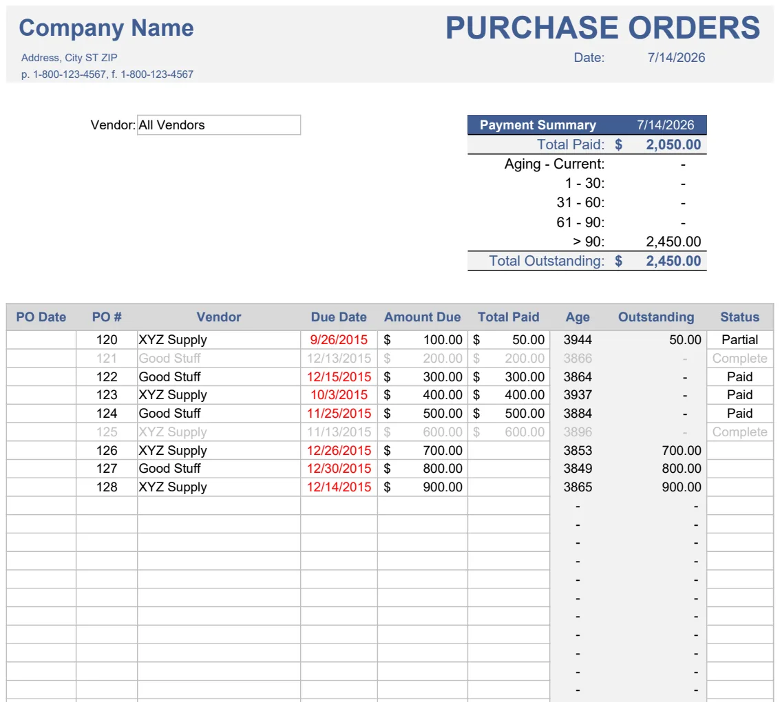The width and height of the screenshot is (780, 702).
Task: Select due date 12/13/2015
Action: point(339,359)
